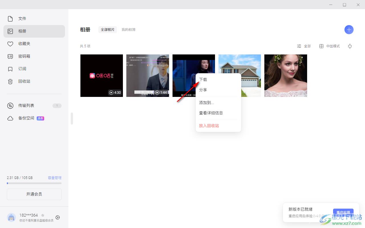Viewport: 365px width, 228px height.
Task: Open the 1:44 video thumbnail
Action: click(x=148, y=76)
